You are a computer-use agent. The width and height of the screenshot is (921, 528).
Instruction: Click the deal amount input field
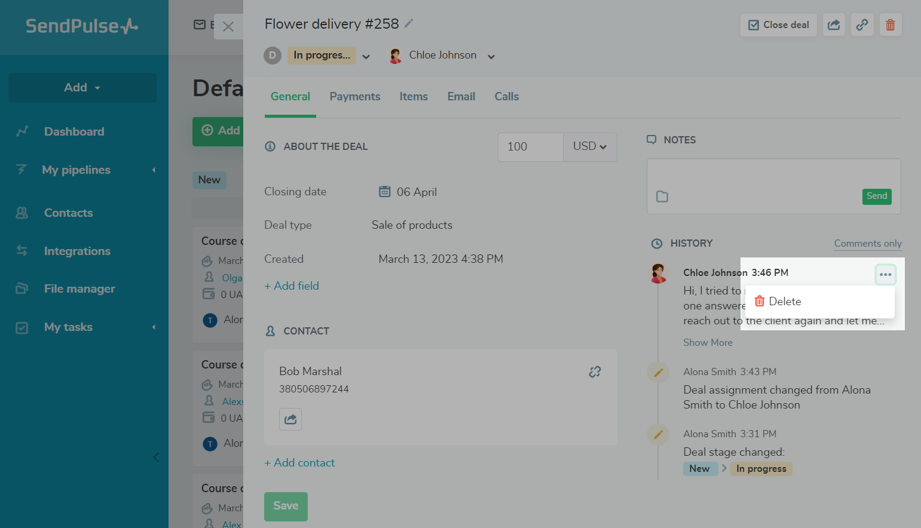[x=530, y=147]
